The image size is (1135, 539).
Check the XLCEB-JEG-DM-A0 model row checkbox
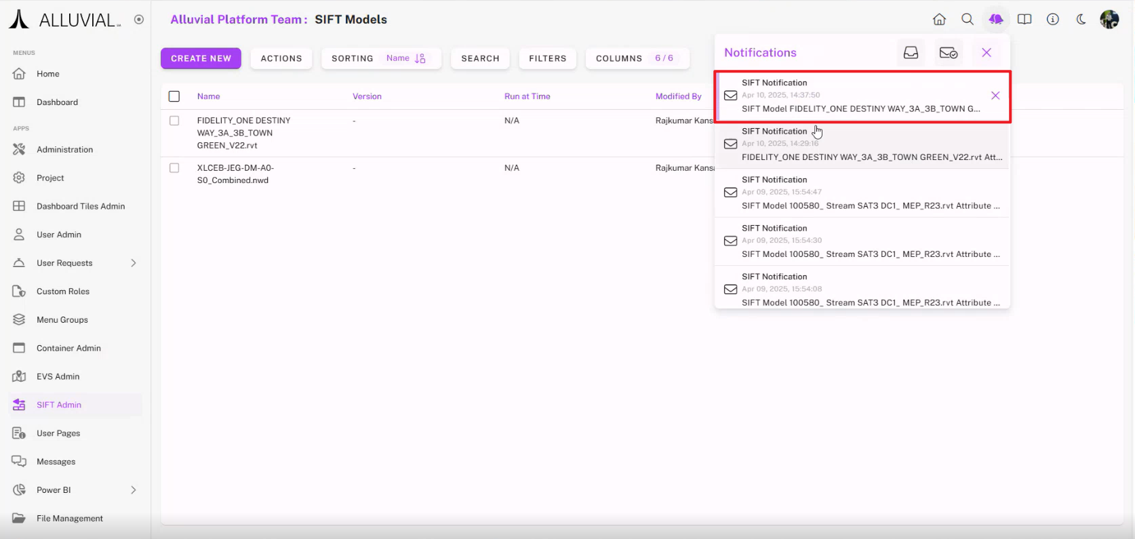click(174, 168)
